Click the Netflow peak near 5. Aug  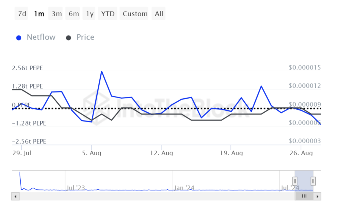[101, 72]
